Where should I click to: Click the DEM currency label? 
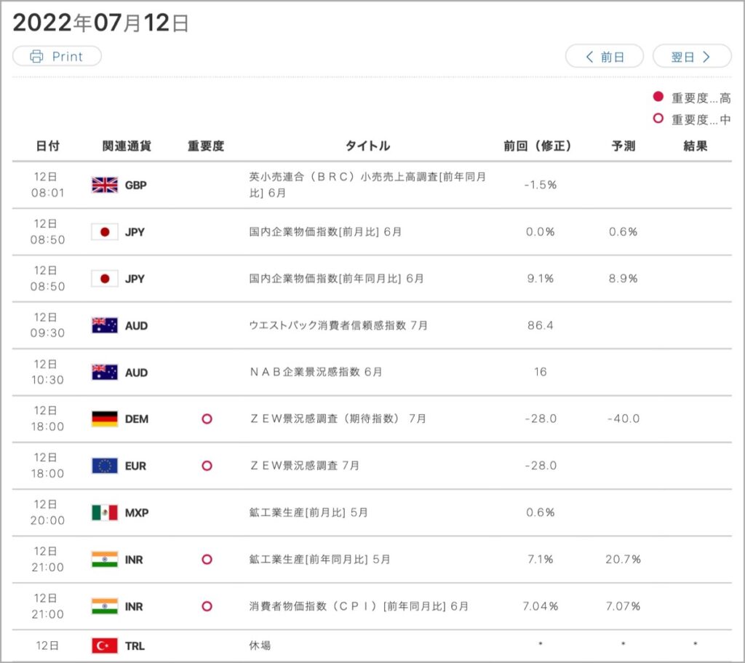coord(137,418)
